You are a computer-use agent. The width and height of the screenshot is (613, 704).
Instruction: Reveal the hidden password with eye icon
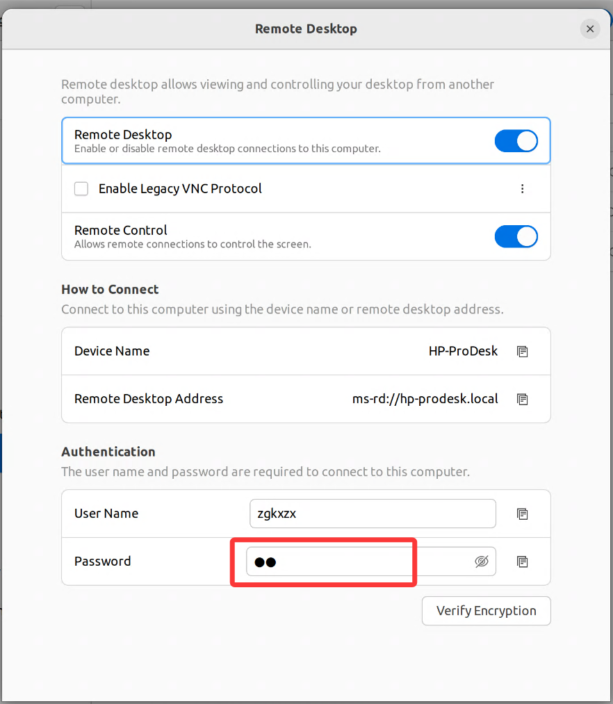[482, 562]
